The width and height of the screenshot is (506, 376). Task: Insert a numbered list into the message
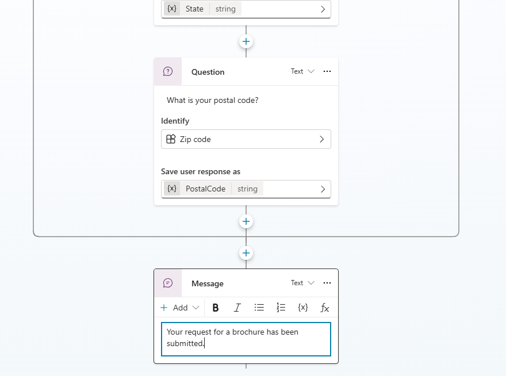coord(281,308)
